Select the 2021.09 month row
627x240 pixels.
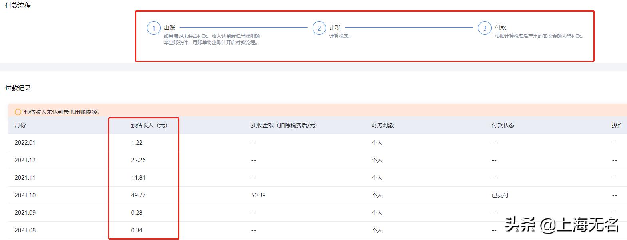click(x=318, y=213)
